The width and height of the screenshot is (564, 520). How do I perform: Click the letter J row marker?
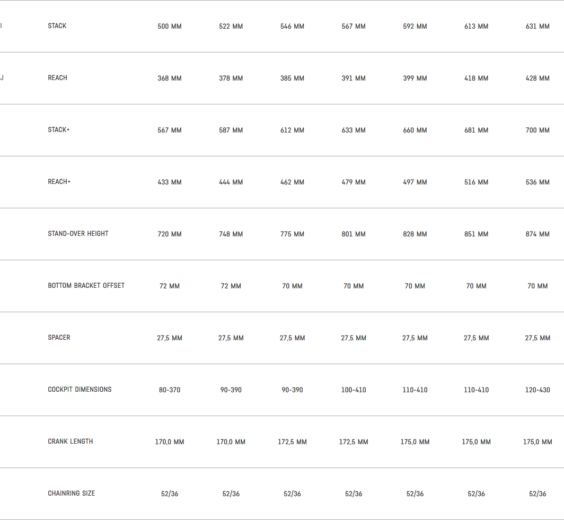2,78
